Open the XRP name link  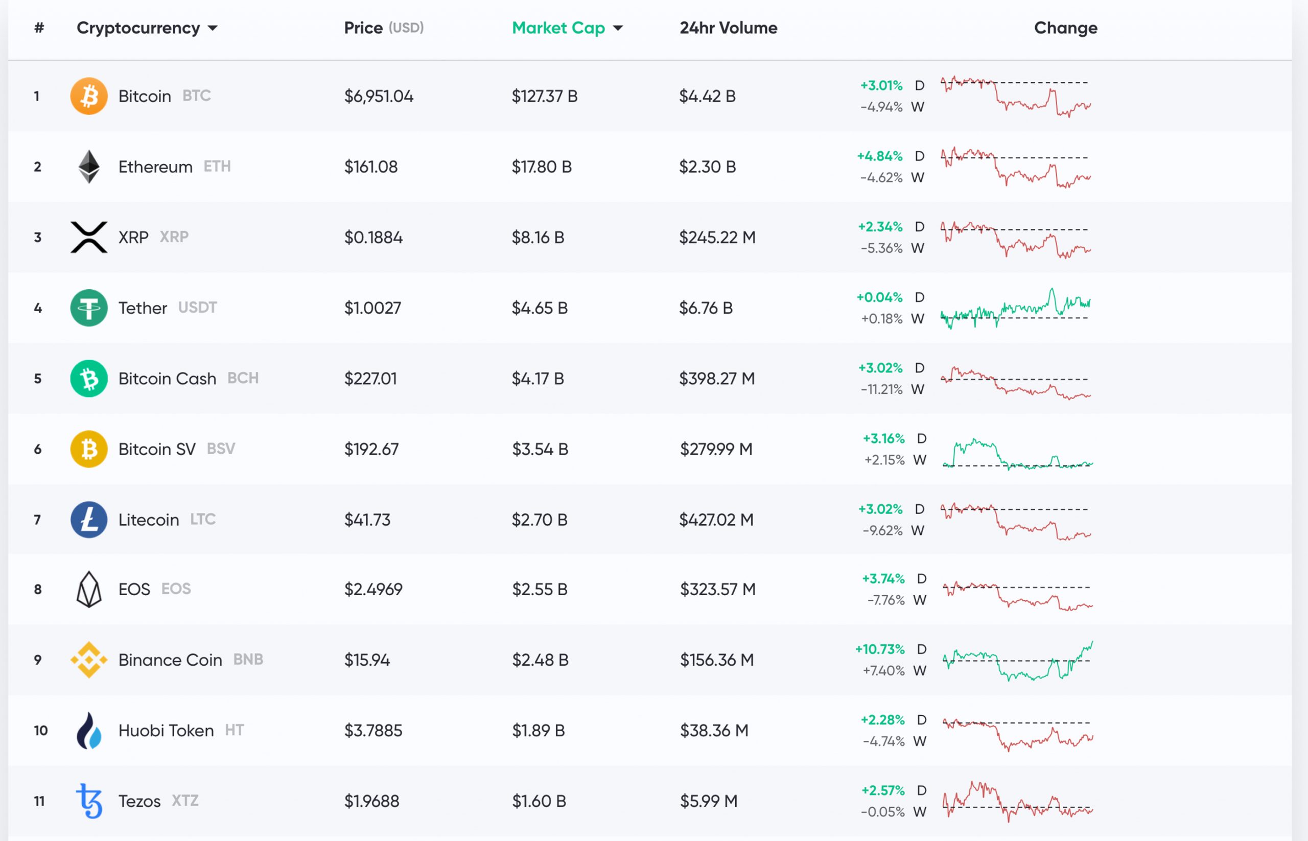click(133, 237)
